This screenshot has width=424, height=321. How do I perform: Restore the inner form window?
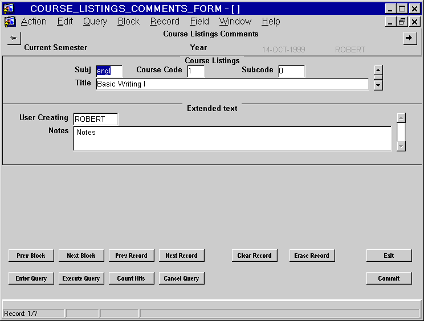point(402,22)
